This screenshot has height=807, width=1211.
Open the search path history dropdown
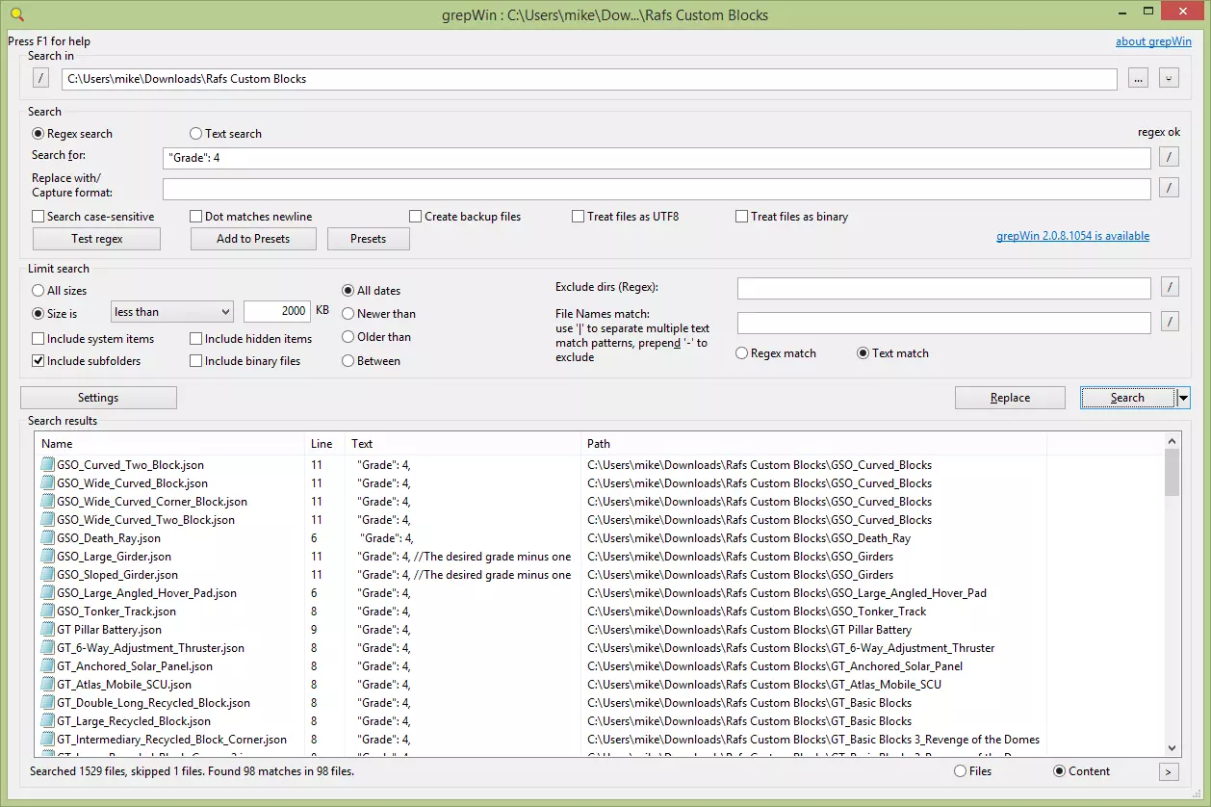click(1169, 78)
